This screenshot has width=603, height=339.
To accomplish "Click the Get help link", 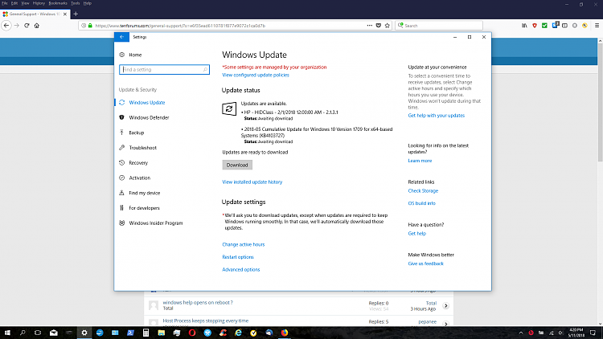I will coord(416,233).
